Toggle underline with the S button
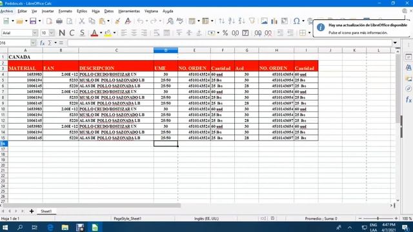Image resolution: width=413 pixels, height=232 pixels. point(82,33)
